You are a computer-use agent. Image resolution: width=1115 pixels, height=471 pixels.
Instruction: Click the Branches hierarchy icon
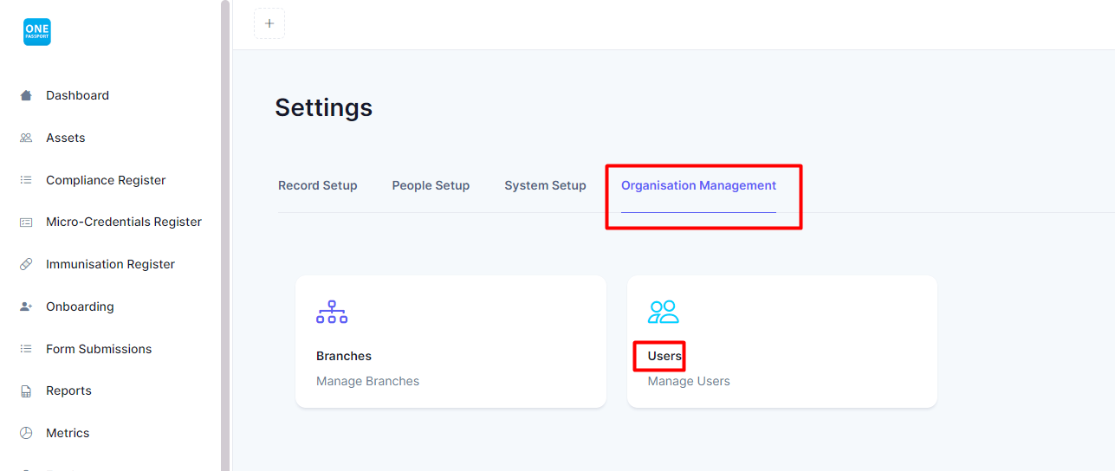click(x=332, y=312)
